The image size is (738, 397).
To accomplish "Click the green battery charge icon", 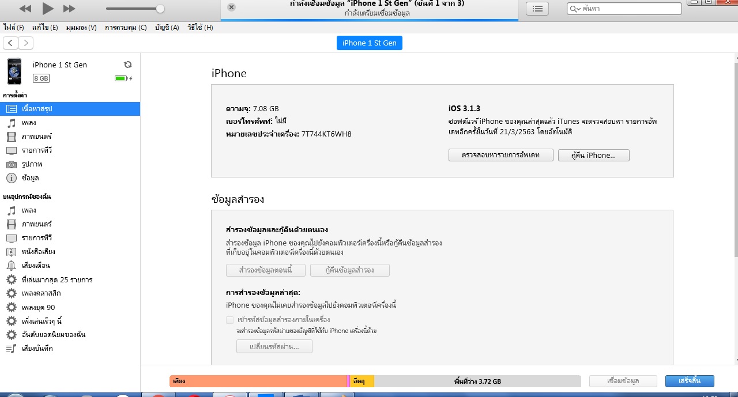I will [x=123, y=78].
